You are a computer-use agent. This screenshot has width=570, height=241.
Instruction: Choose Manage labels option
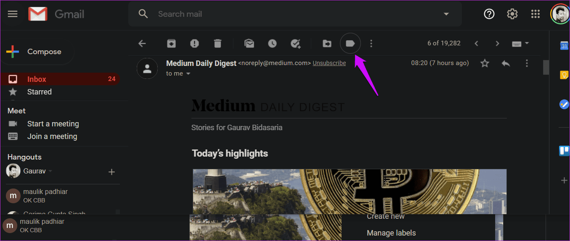[391, 233]
